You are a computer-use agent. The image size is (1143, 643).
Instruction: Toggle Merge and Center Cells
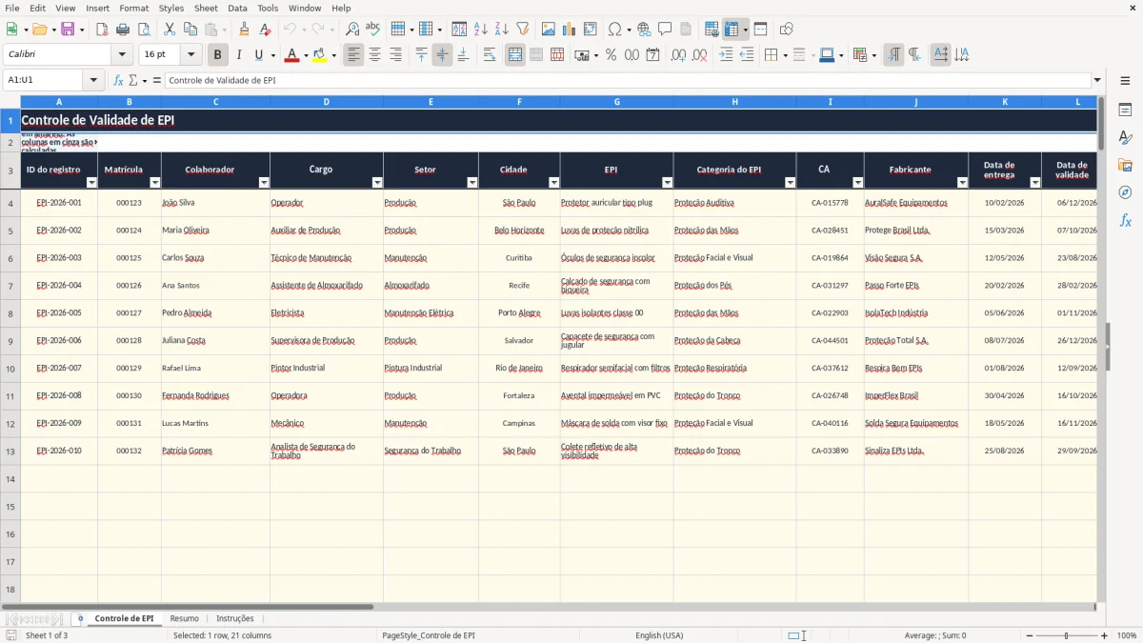tap(515, 55)
